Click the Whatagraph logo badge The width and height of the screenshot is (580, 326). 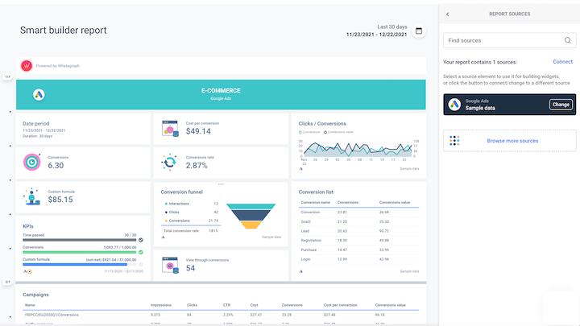(26, 65)
